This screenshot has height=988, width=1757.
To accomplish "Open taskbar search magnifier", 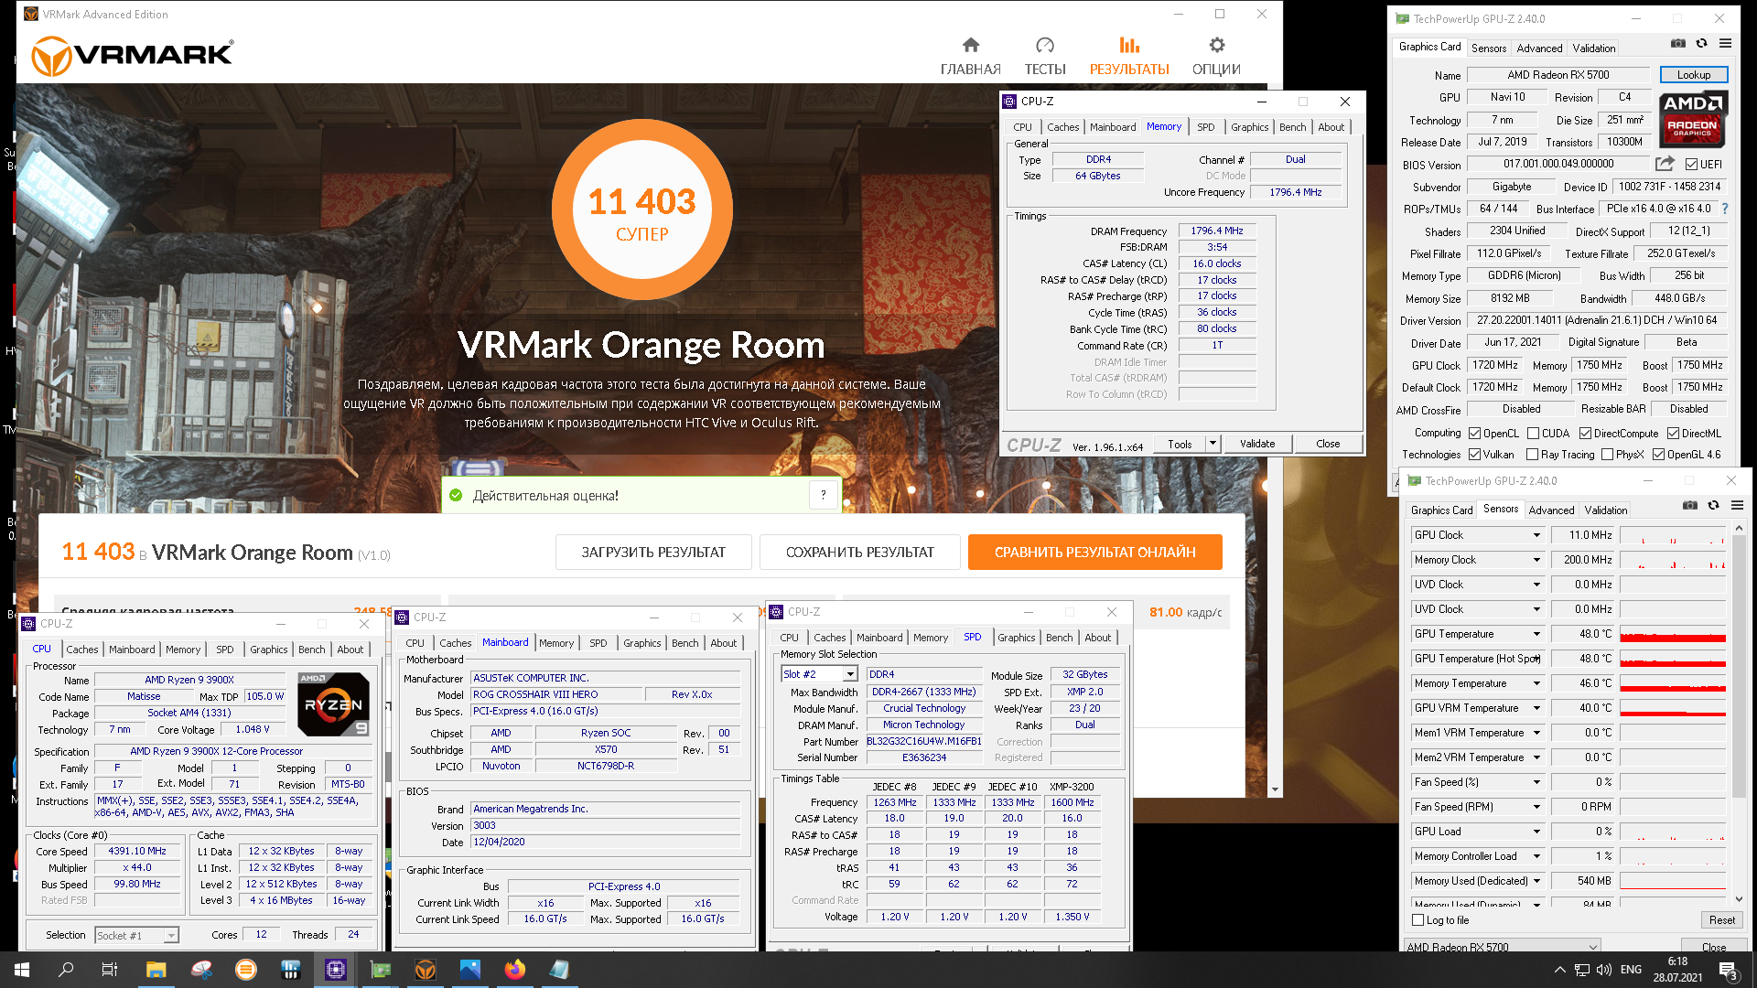I will click(66, 970).
